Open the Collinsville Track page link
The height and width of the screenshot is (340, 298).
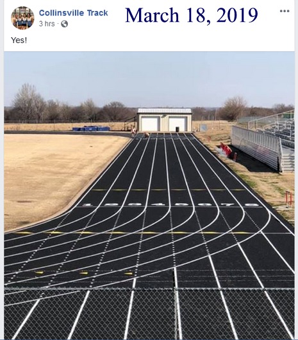73,13
